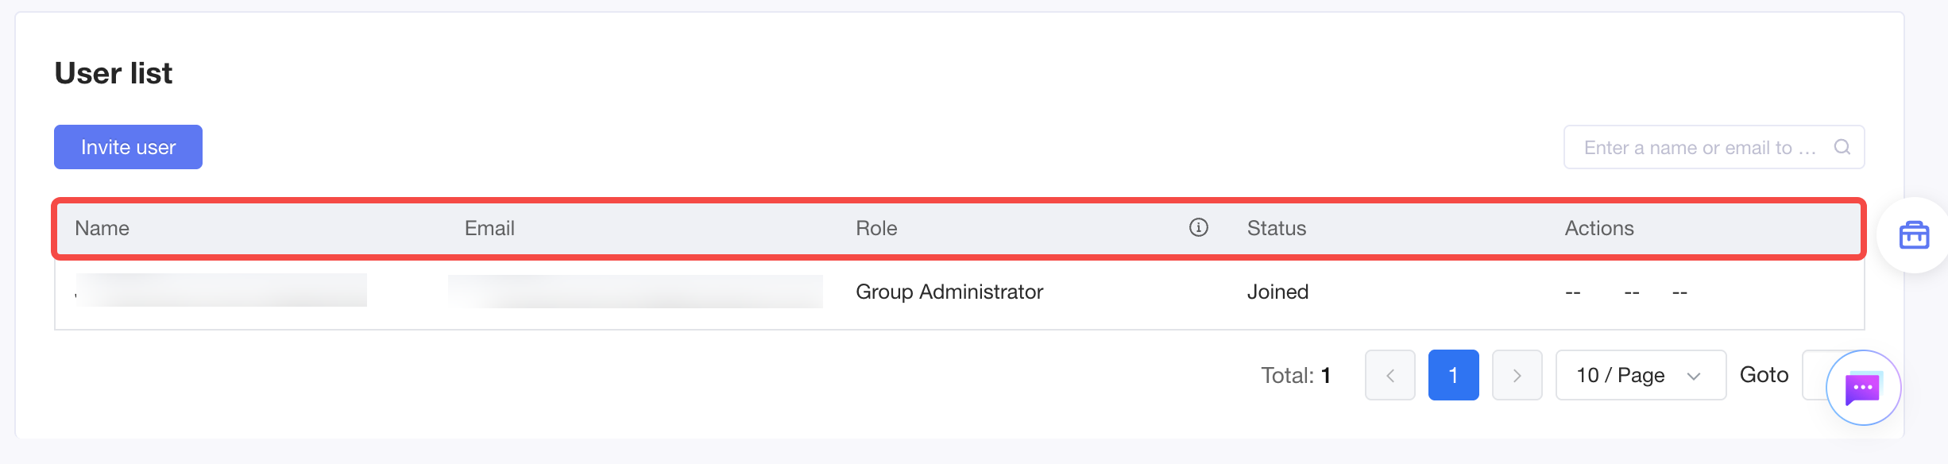Click the last -- action placeholder
Screen dimensions: 1948x464
[1679, 292]
